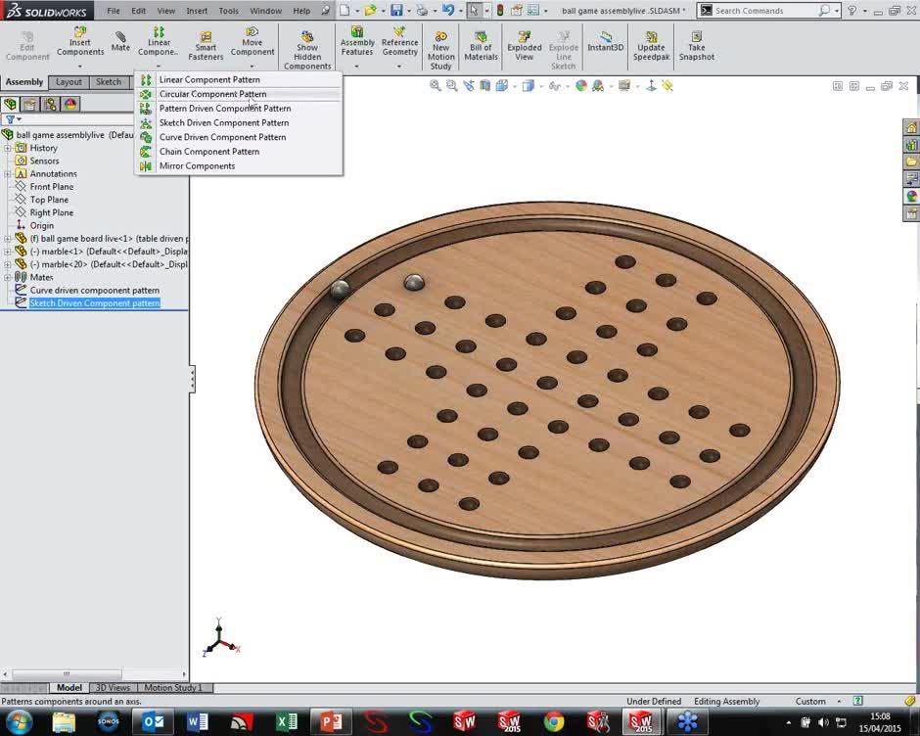Click the Update Speedpak icon
Viewport: 920px width, 736px height.
point(651,40)
